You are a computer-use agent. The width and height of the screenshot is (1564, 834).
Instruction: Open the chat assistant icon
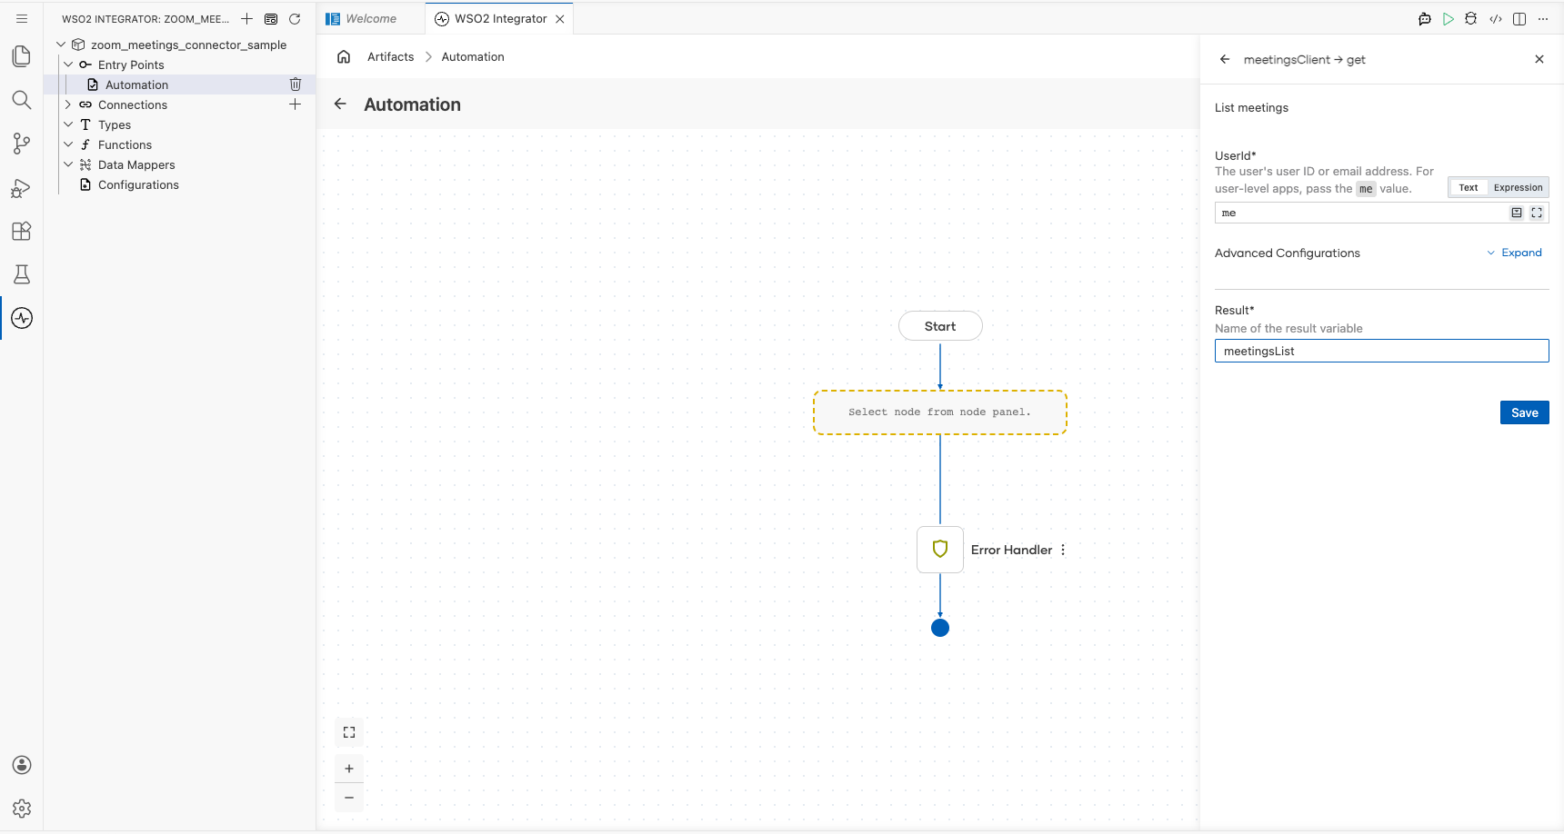pos(1425,19)
